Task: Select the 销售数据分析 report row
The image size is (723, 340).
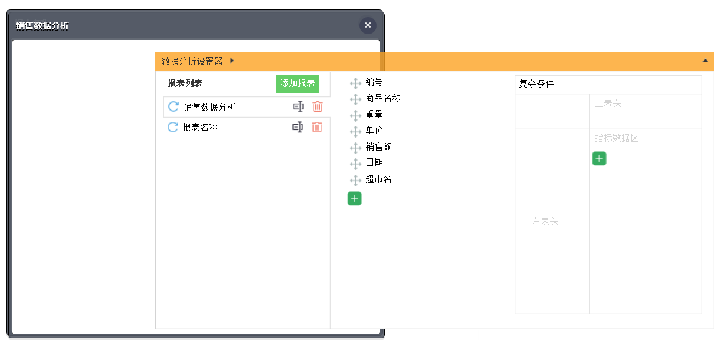Action: click(x=246, y=107)
